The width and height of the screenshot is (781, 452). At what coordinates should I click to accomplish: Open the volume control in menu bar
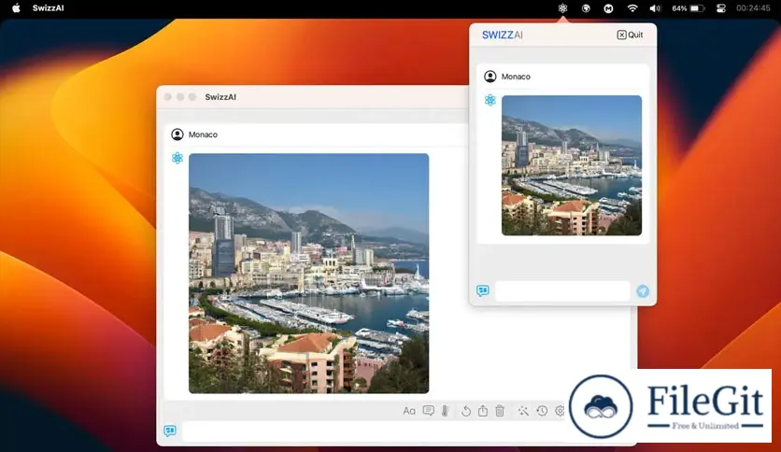point(655,8)
